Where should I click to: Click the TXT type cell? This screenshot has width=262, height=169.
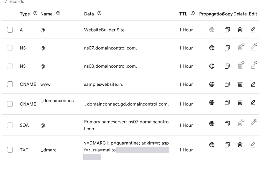[24, 150]
